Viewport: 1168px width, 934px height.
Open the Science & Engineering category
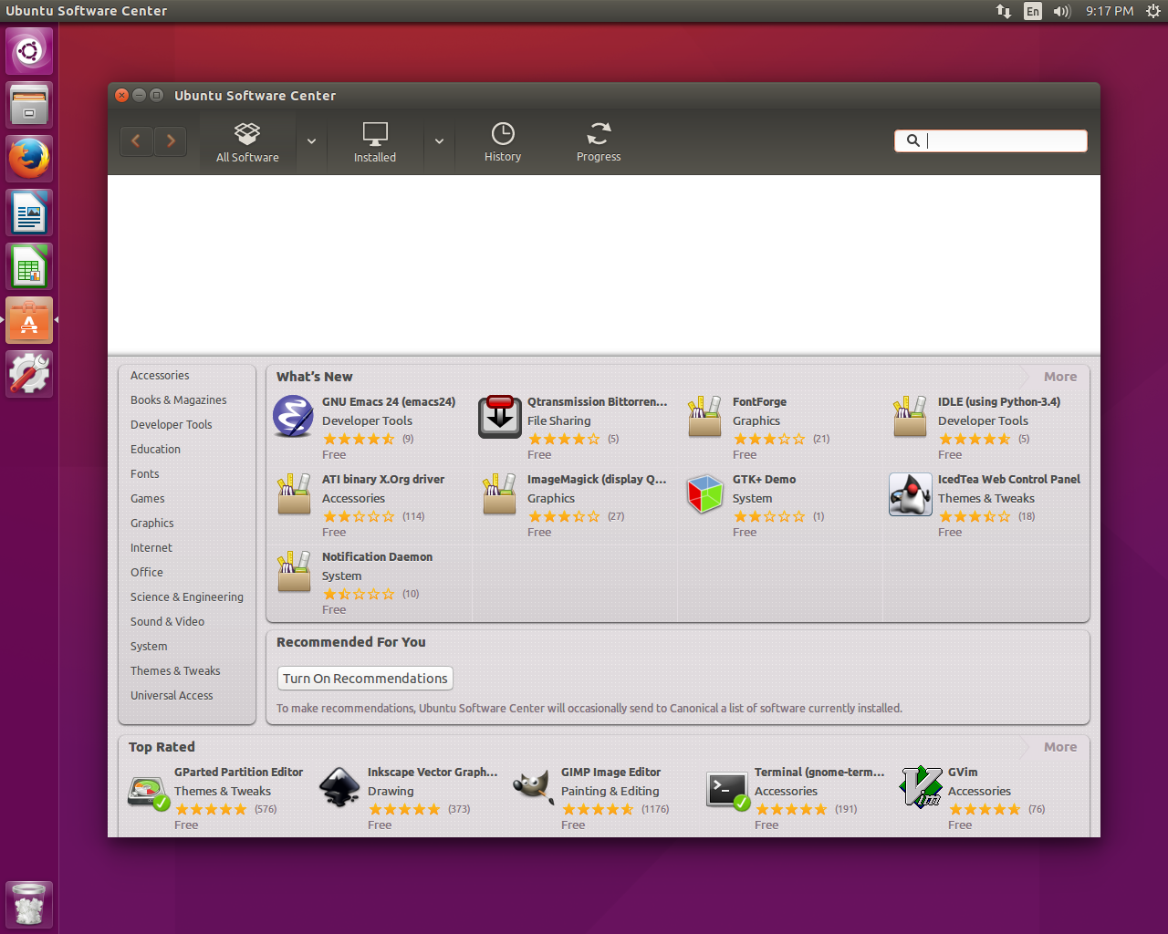click(187, 597)
